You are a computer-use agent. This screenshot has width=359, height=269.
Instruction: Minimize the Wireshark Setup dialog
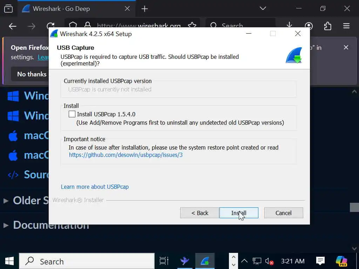(x=249, y=34)
